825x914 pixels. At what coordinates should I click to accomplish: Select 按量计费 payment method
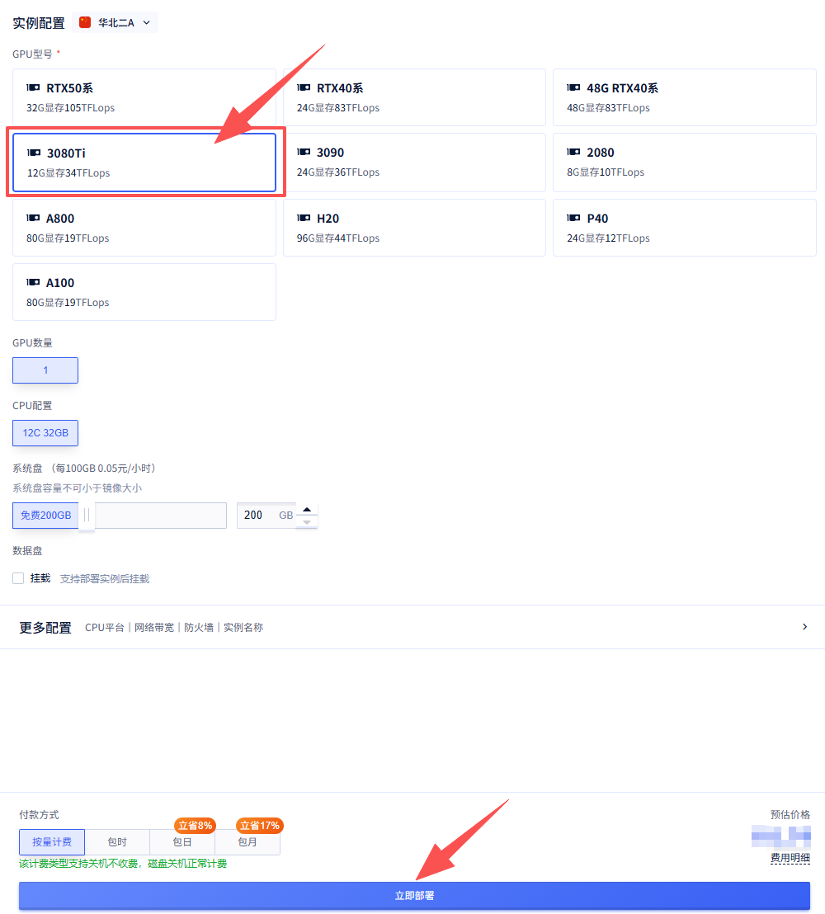coord(52,842)
